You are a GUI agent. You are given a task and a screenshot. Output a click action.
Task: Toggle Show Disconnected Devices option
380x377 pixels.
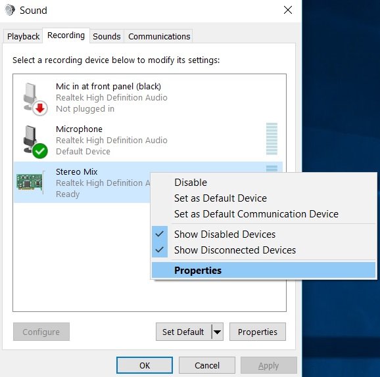(264, 250)
